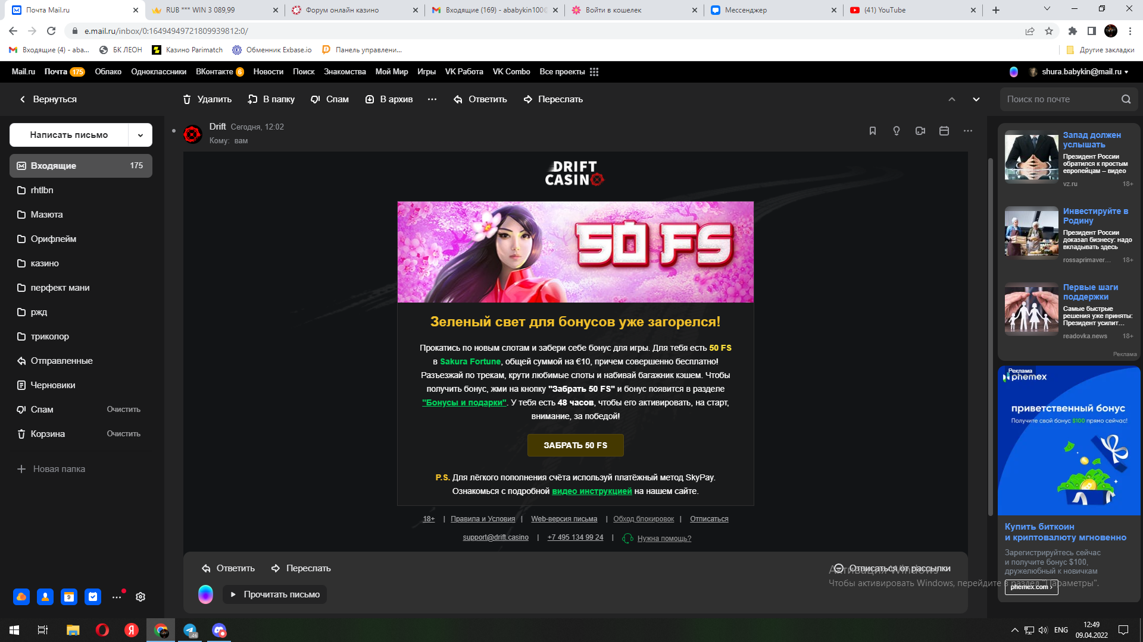Go to next email with down chevron
The width and height of the screenshot is (1143, 642).
(976, 99)
